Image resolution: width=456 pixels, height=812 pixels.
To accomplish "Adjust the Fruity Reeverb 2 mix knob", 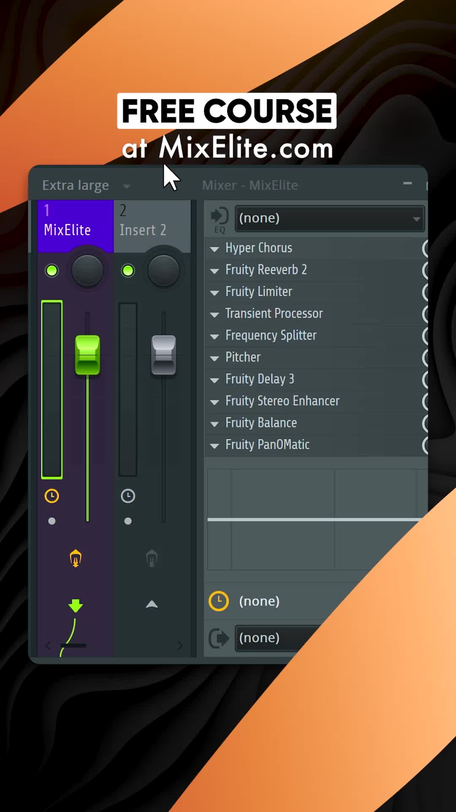I will point(425,270).
